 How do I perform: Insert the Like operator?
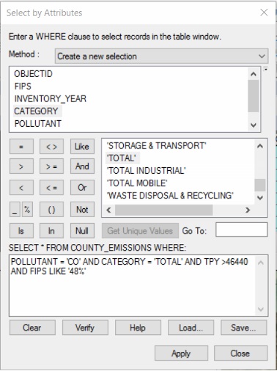82,147
